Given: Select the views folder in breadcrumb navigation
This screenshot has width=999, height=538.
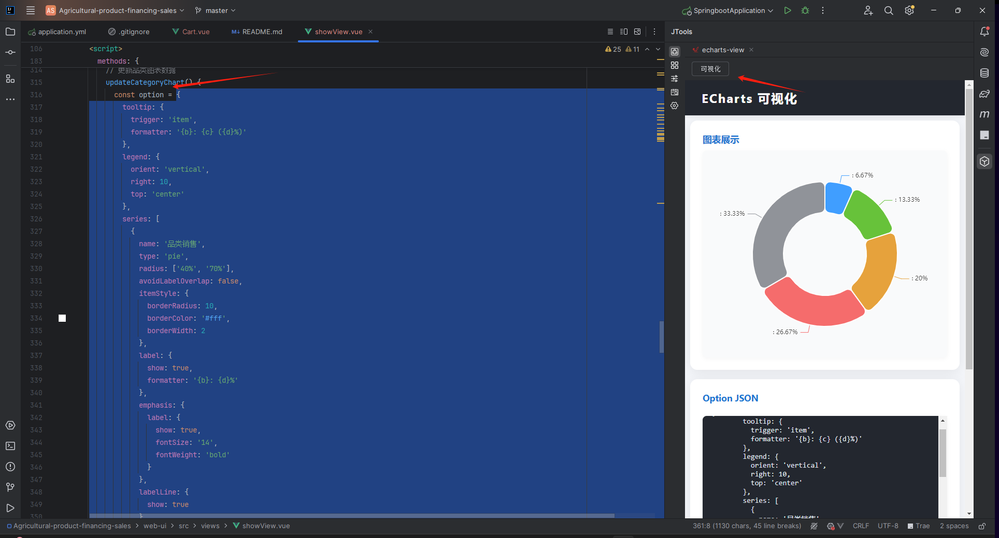Looking at the screenshot, I should click(210, 526).
